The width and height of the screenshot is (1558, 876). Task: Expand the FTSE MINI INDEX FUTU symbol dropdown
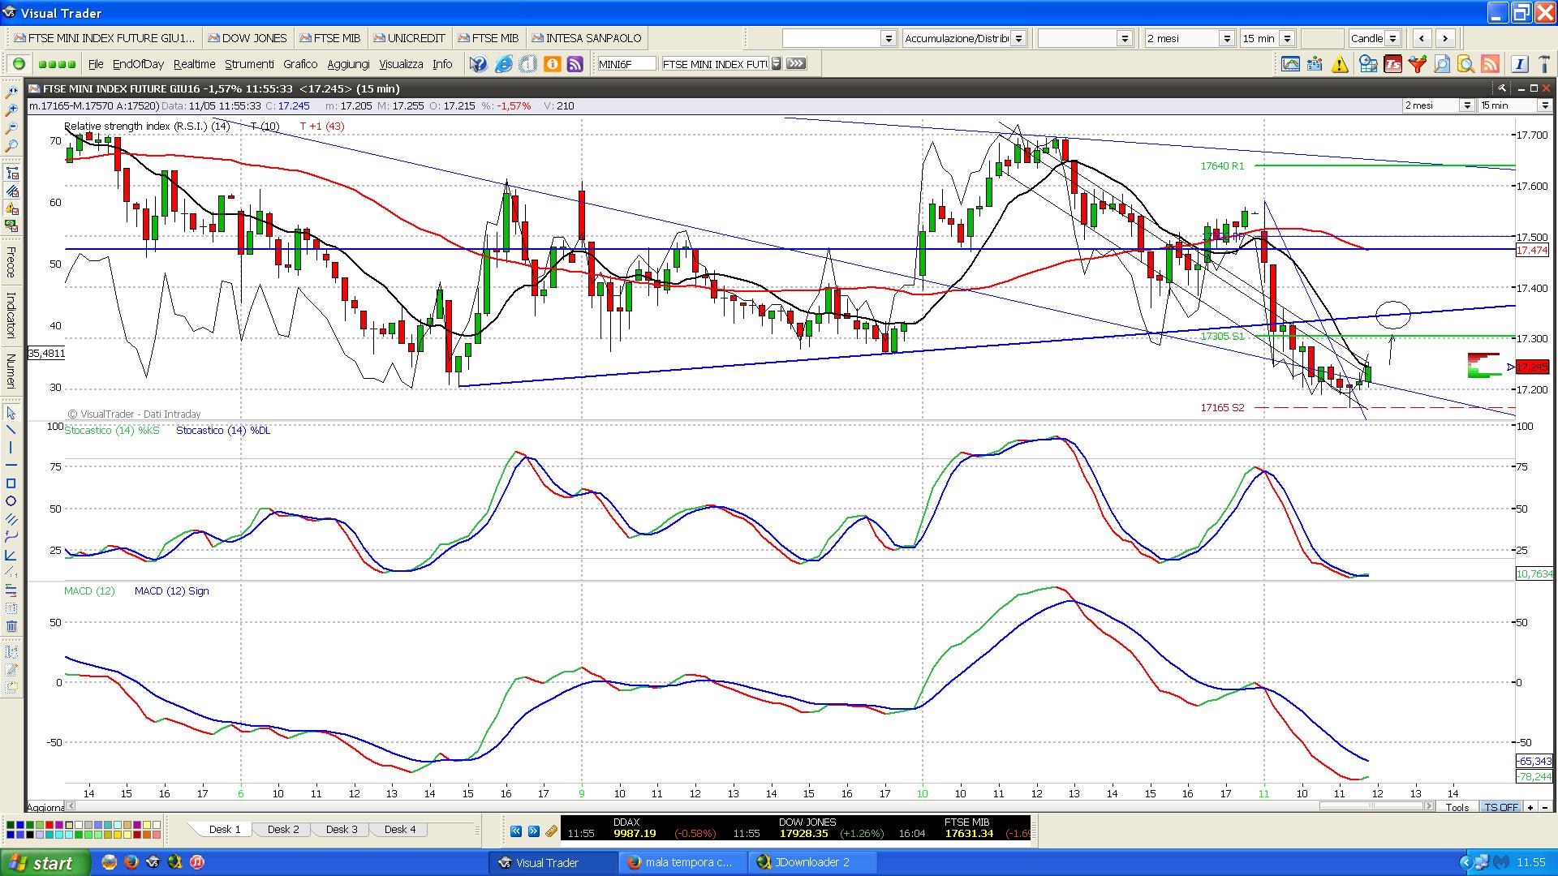(777, 63)
